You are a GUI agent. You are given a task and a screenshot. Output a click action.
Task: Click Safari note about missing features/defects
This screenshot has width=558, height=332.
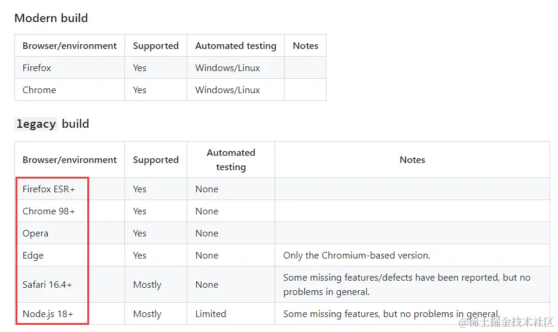(x=407, y=284)
